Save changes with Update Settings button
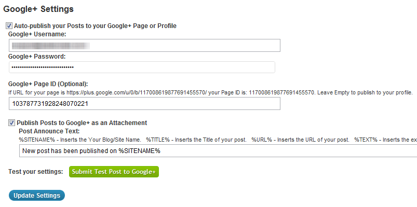The image size is (417, 207). click(x=37, y=195)
